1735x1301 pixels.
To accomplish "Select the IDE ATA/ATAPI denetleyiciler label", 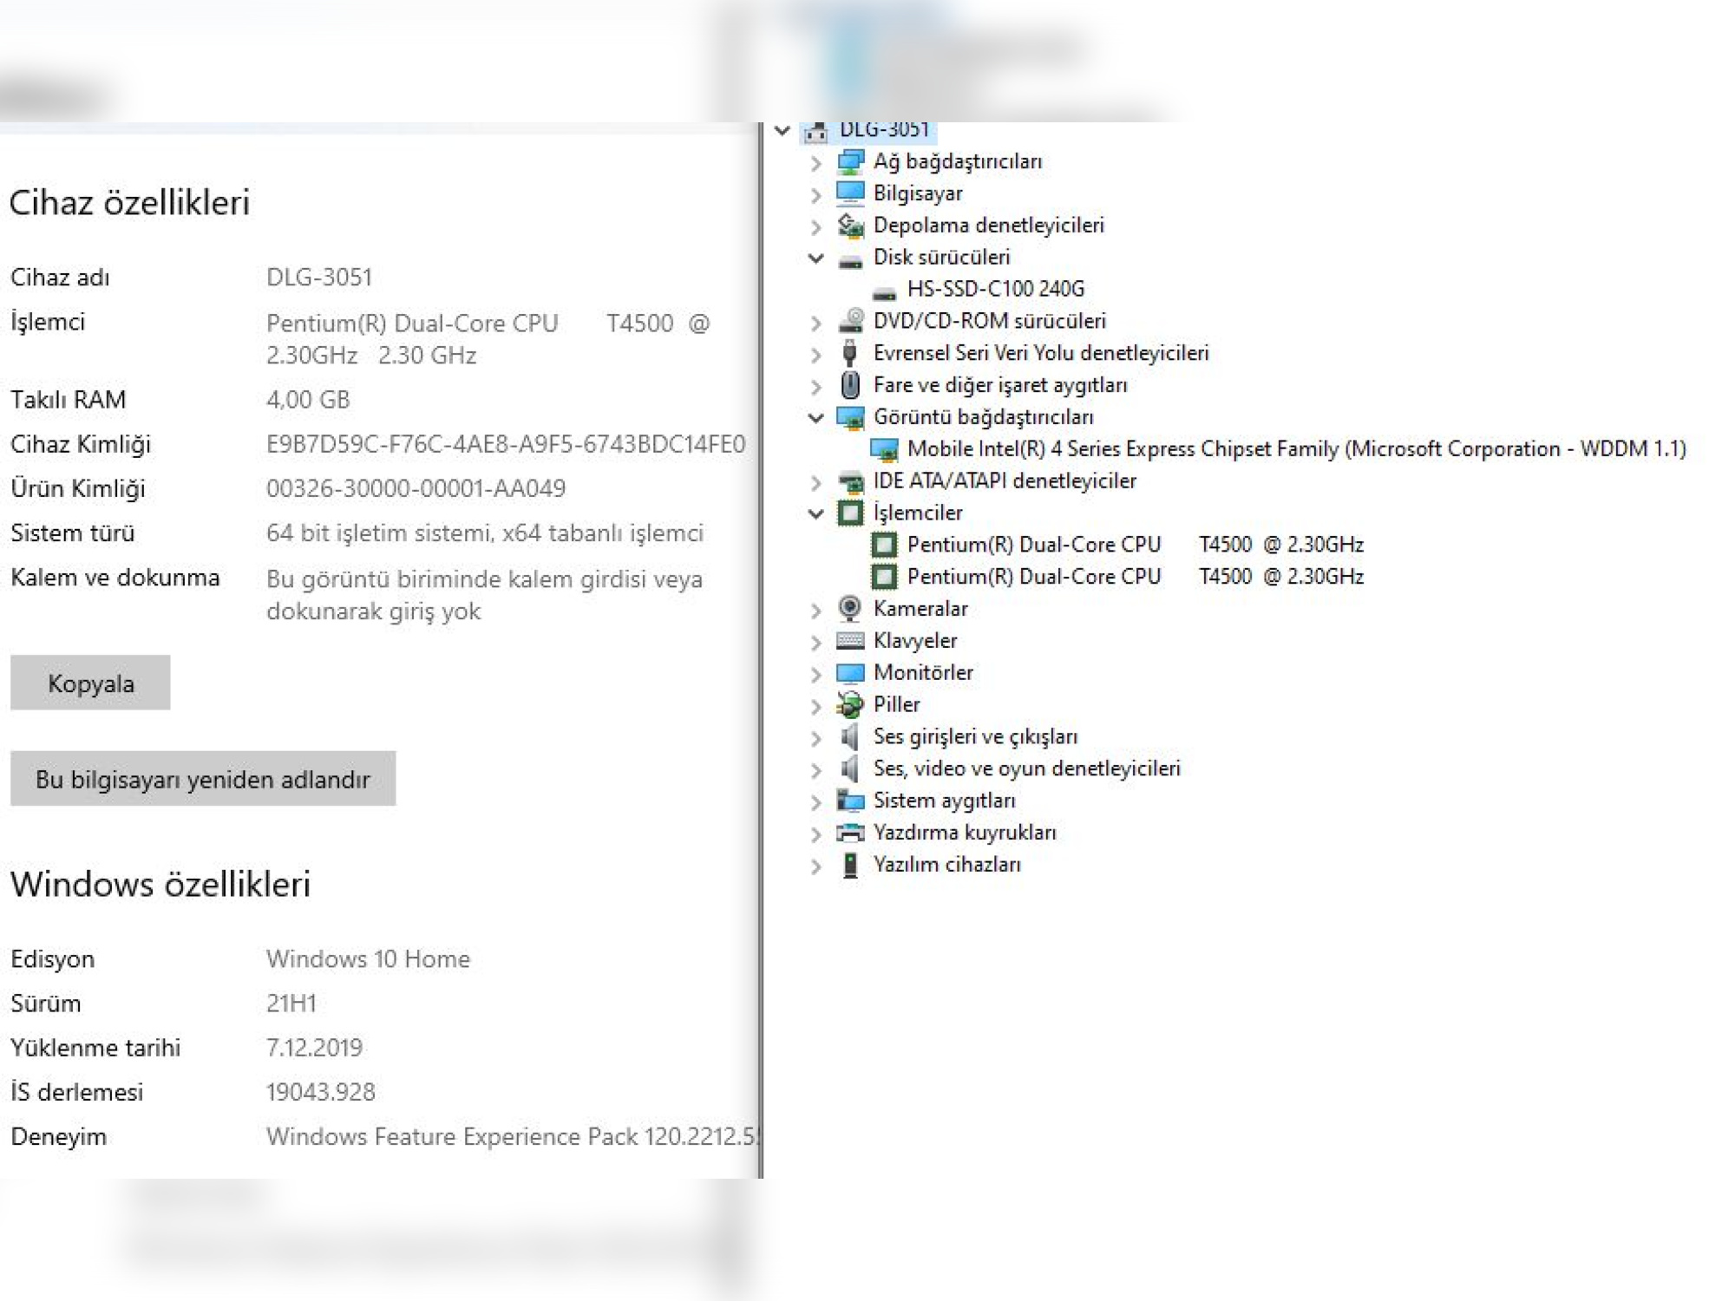I will (1005, 481).
